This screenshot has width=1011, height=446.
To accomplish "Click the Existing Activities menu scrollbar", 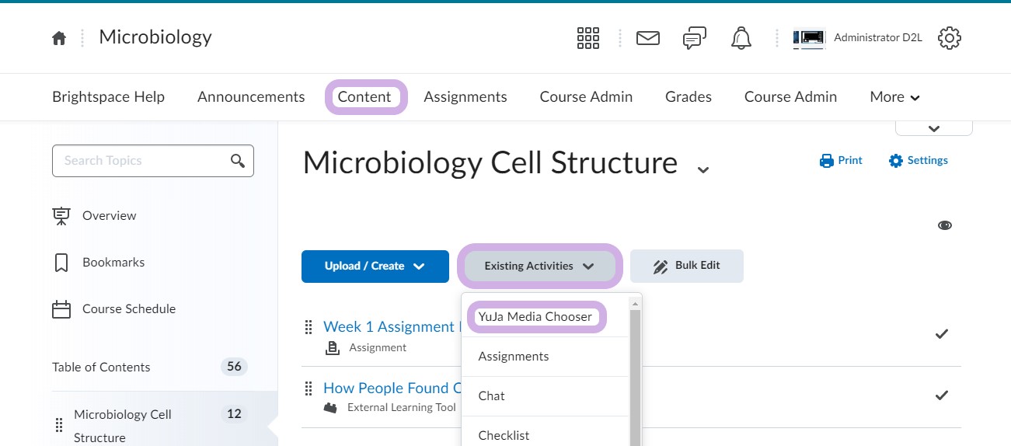I will [635, 373].
